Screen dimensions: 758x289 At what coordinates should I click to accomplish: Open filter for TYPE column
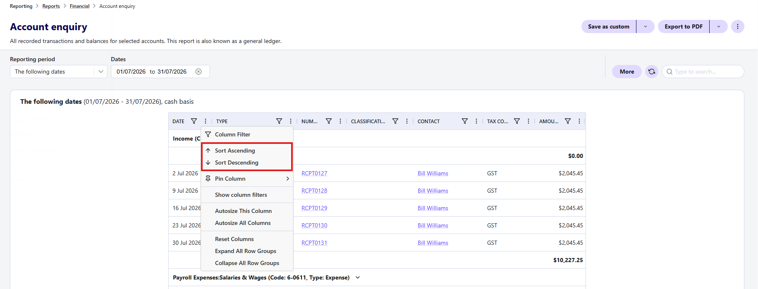click(x=279, y=121)
